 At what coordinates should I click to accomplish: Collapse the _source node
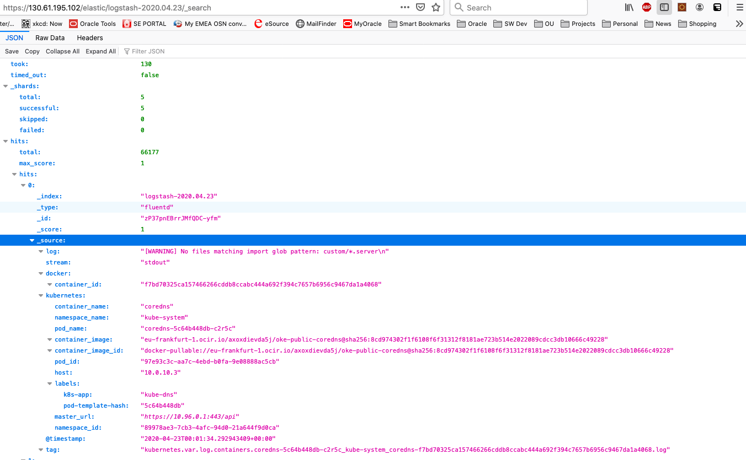pyautogui.click(x=32, y=241)
